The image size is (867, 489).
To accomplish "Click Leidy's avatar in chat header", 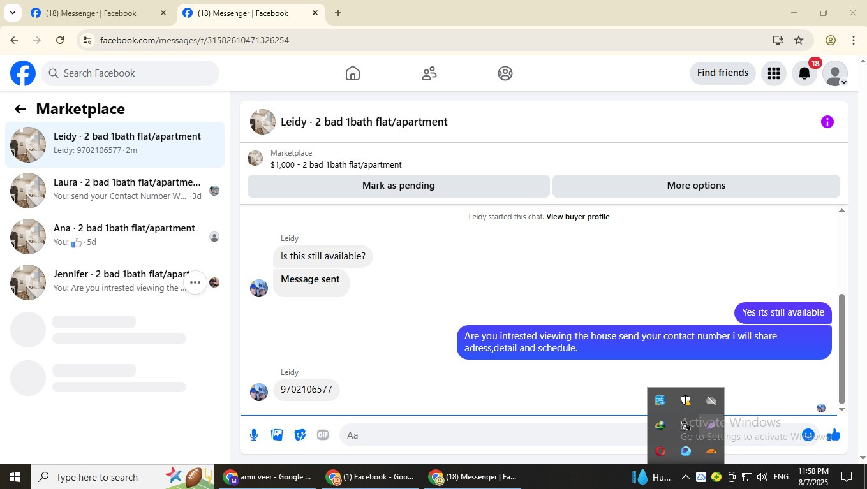I will (263, 122).
